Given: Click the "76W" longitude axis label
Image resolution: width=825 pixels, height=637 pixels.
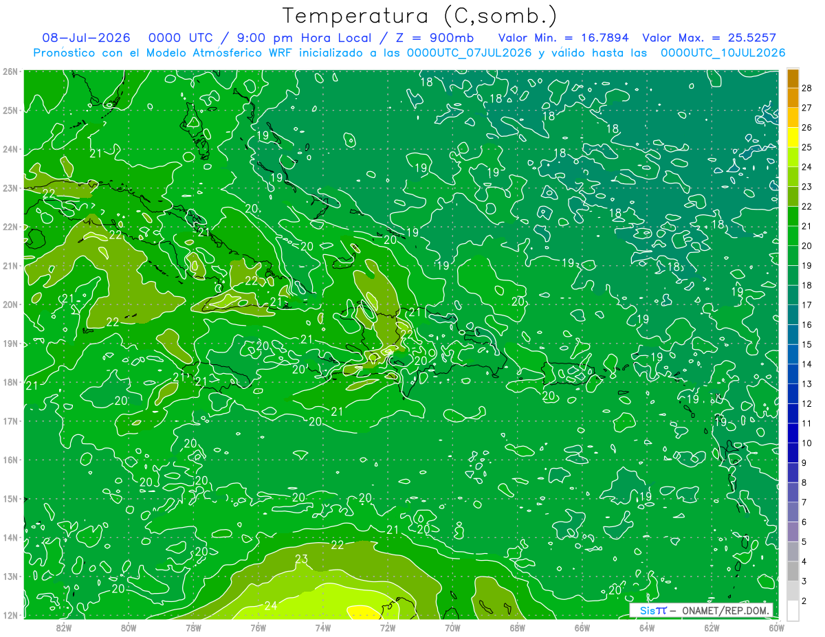Looking at the screenshot, I should (258, 627).
